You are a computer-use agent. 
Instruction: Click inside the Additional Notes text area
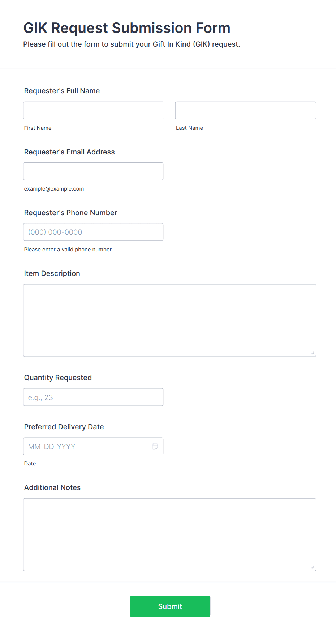[x=169, y=534]
